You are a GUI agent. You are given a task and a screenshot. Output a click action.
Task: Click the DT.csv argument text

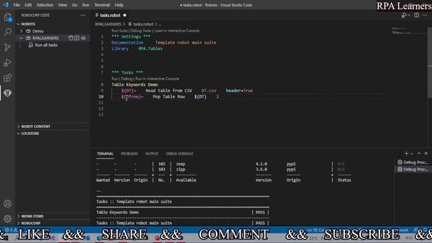pyautogui.click(x=209, y=90)
